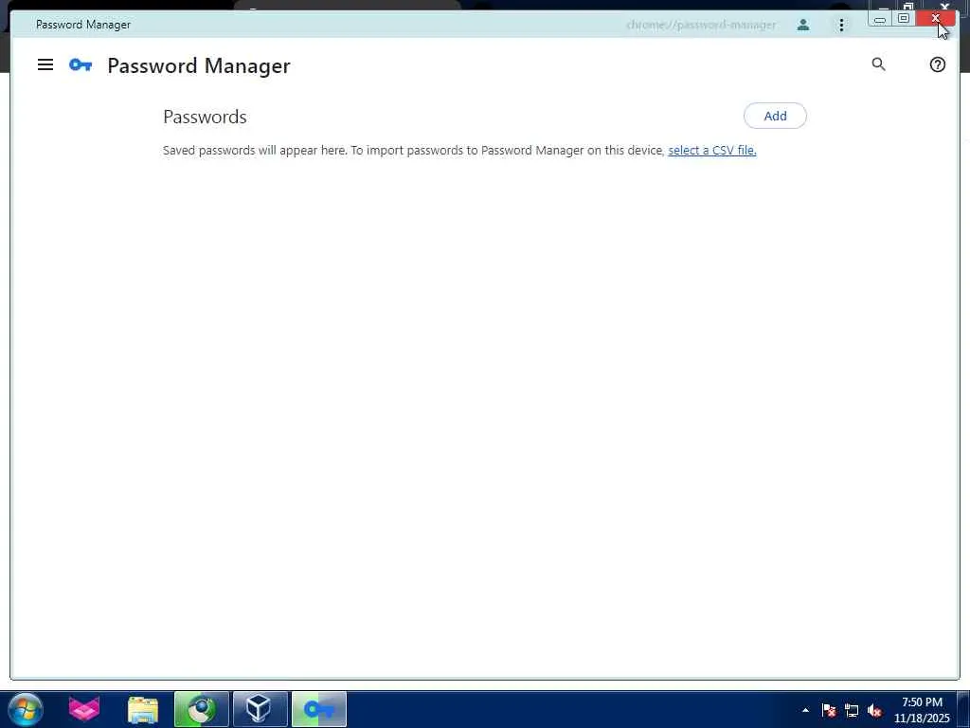This screenshot has height=728, width=970.
Task: Click the Password Manager key taskbar button
Action: pyautogui.click(x=318, y=709)
